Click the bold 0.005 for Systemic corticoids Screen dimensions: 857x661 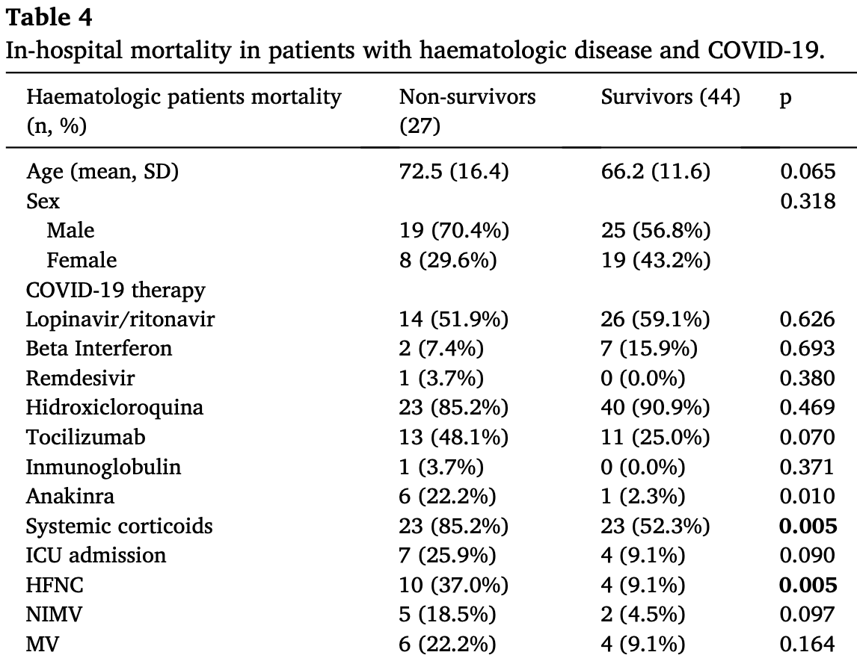(808, 526)
